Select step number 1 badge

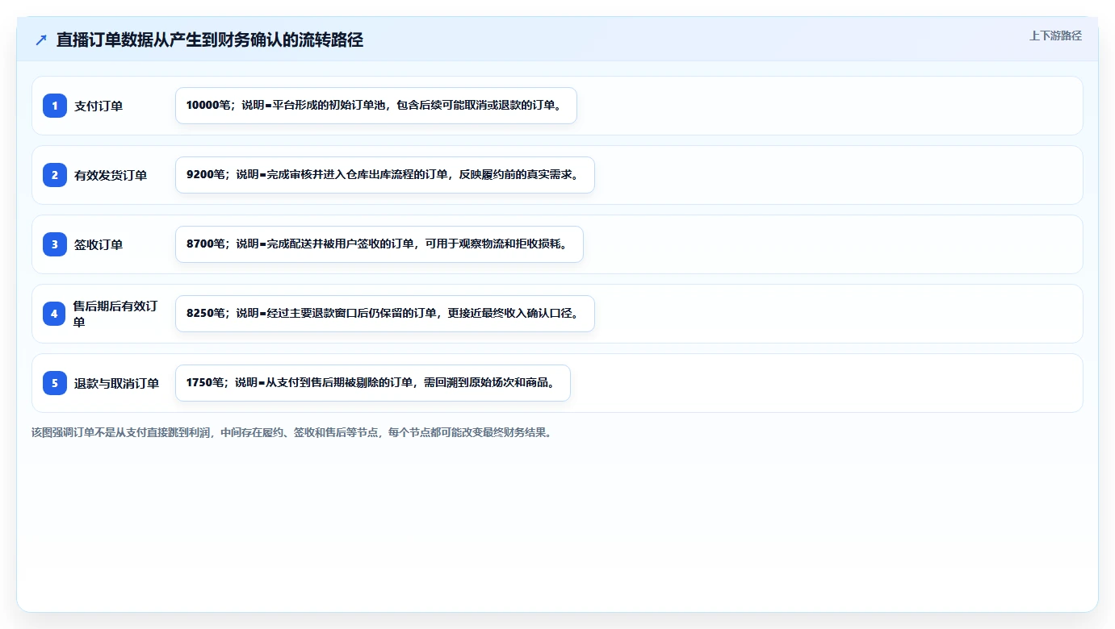pos(55,106)
